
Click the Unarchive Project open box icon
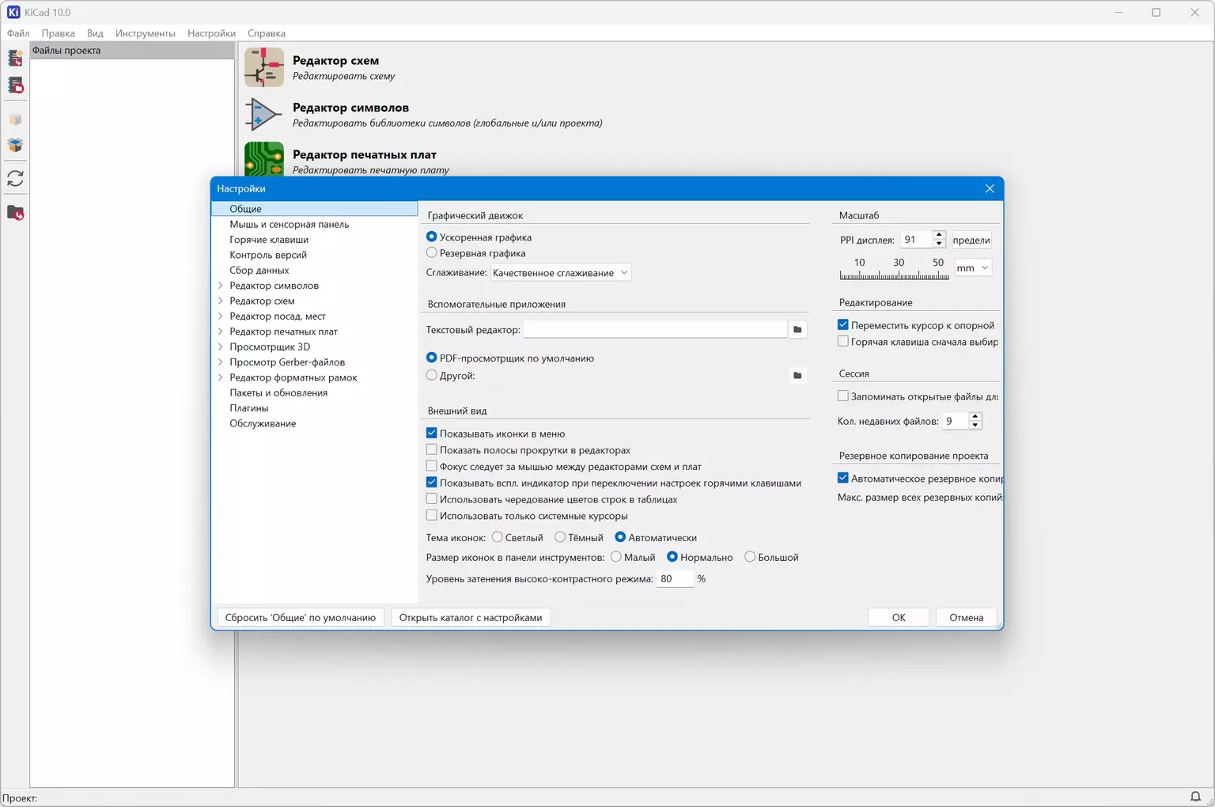tap(15, 146)
